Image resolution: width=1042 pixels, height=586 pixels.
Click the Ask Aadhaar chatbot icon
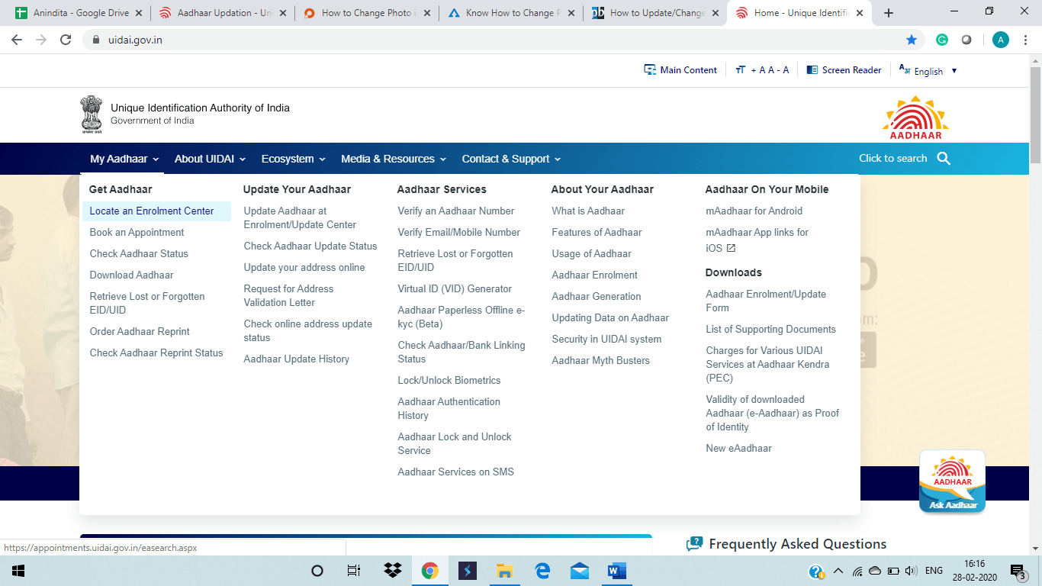(x=952, y=481)
